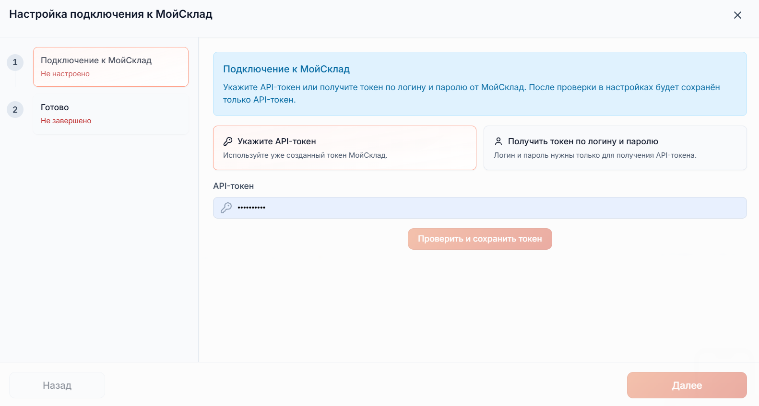Image resolution: width=759 pixels, height=406 pixels.
Task: Click text Используйте уже созданный токен МойСклад
Action: [305, 155]
